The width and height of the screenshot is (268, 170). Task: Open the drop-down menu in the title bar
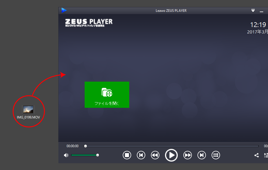point(253,10)
